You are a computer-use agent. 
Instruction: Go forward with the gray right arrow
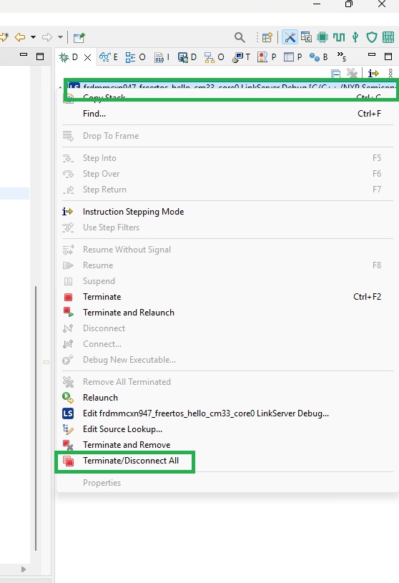pos(47,37)
